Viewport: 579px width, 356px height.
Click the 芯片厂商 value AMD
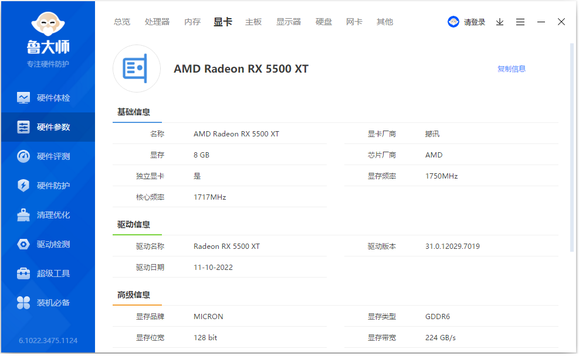434,155
